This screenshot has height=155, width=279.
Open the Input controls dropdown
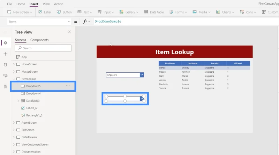[x=106, y=12]
